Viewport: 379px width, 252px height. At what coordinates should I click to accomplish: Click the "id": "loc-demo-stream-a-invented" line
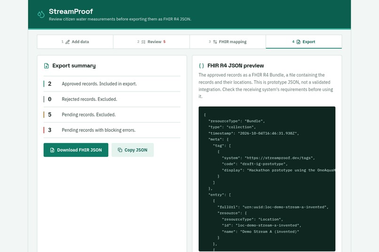(261, 225)
